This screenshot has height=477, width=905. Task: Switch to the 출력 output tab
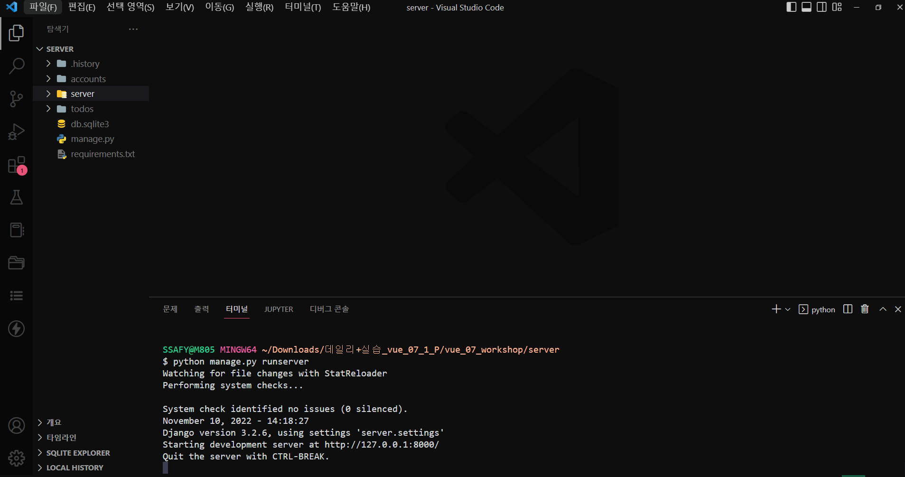(202, 309)
